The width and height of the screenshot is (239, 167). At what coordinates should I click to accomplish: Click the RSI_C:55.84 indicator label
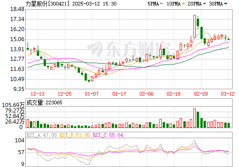click(108, 135)
